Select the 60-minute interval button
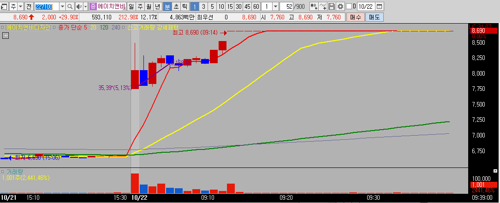The image size is (500, 203). pos(256,6)
